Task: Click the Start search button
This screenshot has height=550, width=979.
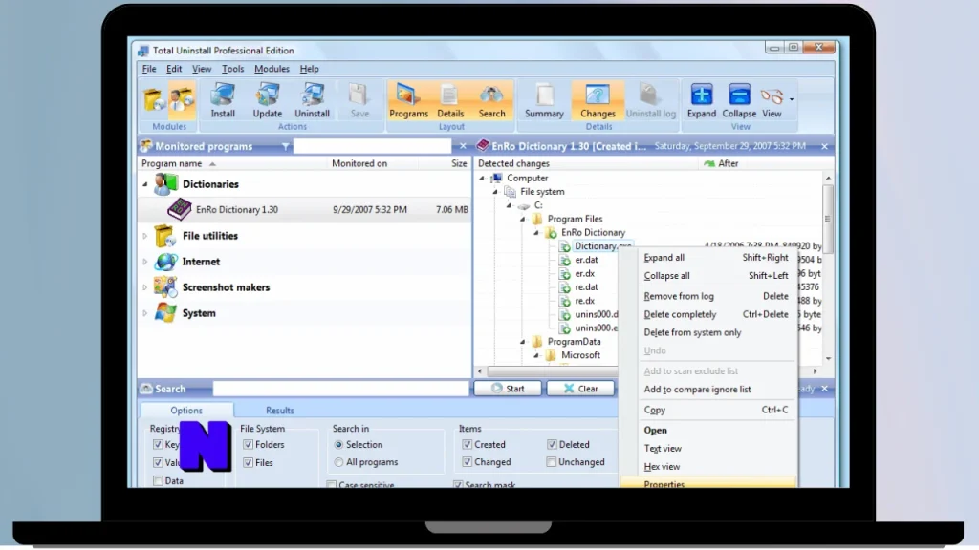Action: click(x=508, y=389)
